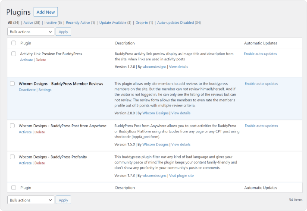Screen dimensions: 307x211
Task: Open the bottom Bulk actions dropdown
Action: [x=31, y=200]
